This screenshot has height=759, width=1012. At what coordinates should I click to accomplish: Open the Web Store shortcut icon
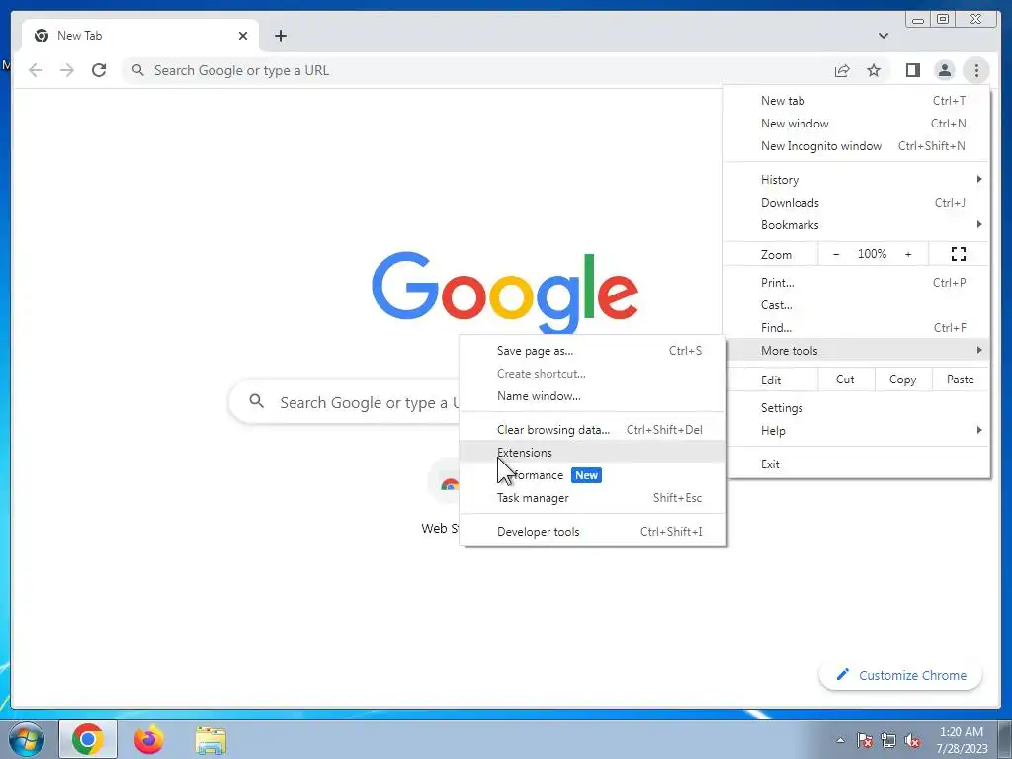pyautogui.click(x=446, y=482)
